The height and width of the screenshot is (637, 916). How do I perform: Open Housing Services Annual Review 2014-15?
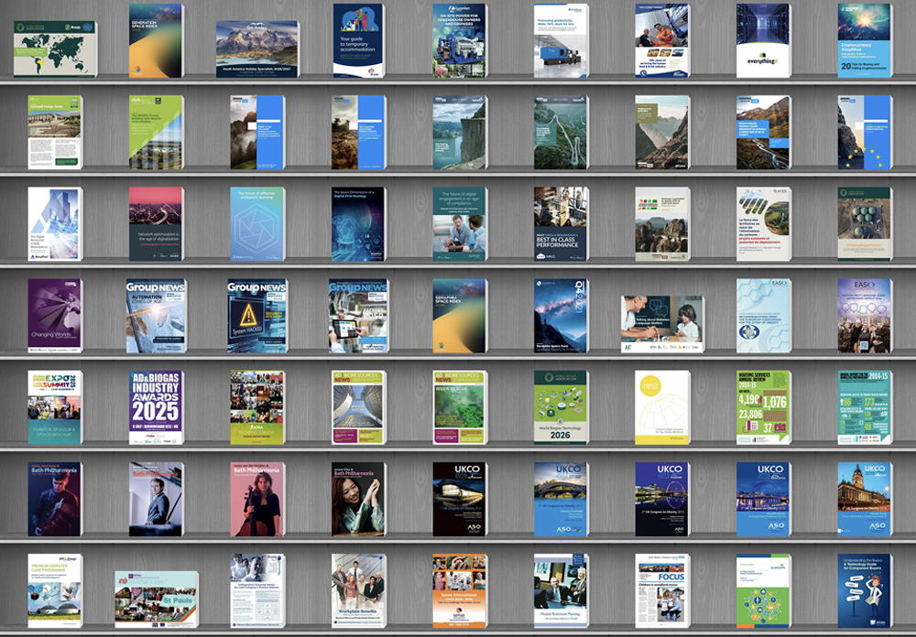coord(764,407)
